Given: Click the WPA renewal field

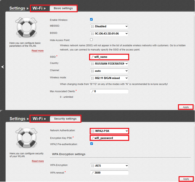Looking at the screenshot, I should 109,173.
